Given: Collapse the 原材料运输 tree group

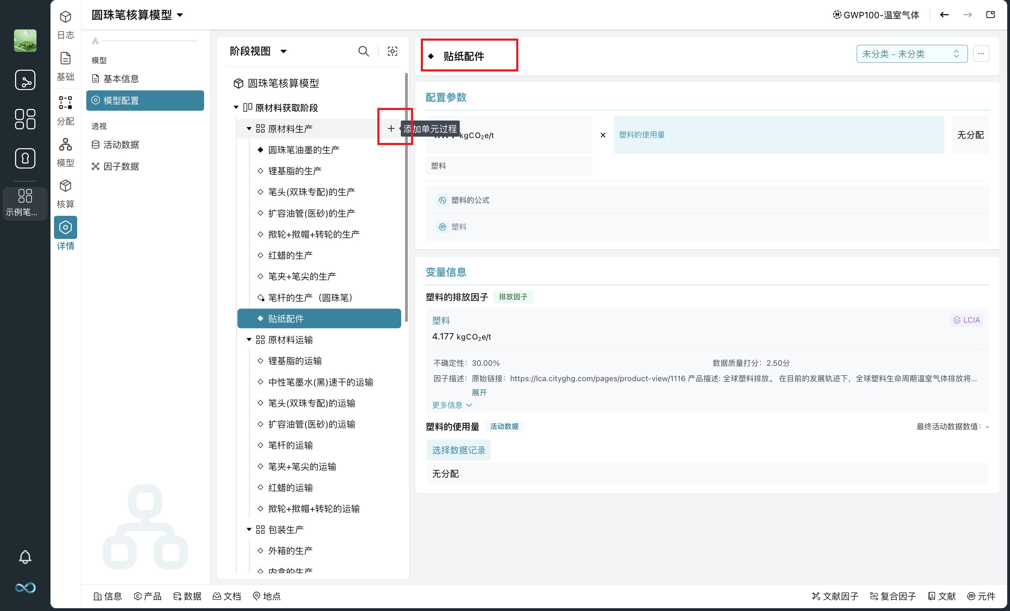Looking at the screenshot, I should point(249,339).
